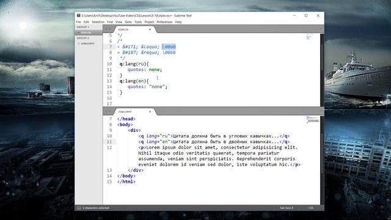
Task: Toggle the side bar icon in status bar
Action: [x=79, y=208]
